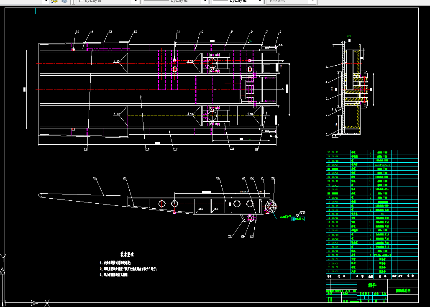Open the linetype ByLayer dropdown
This screenshot has height=307, width=430.
pos(175,1)
